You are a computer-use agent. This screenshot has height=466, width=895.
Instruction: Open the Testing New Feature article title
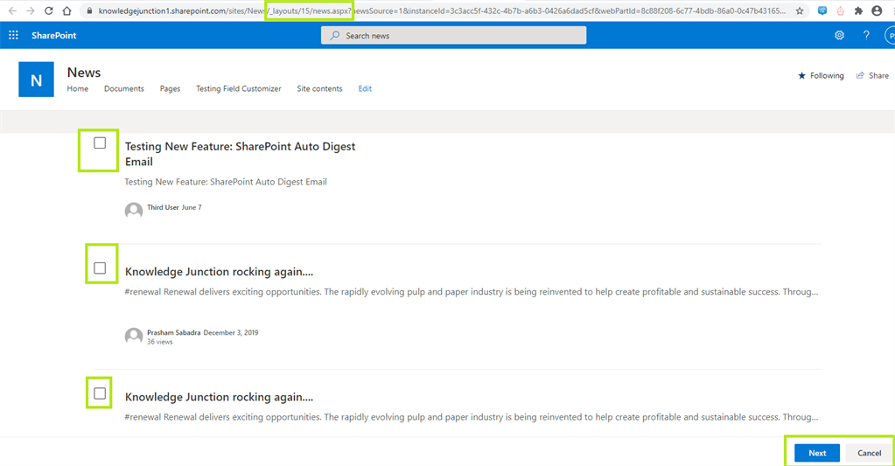pos(240,154)
